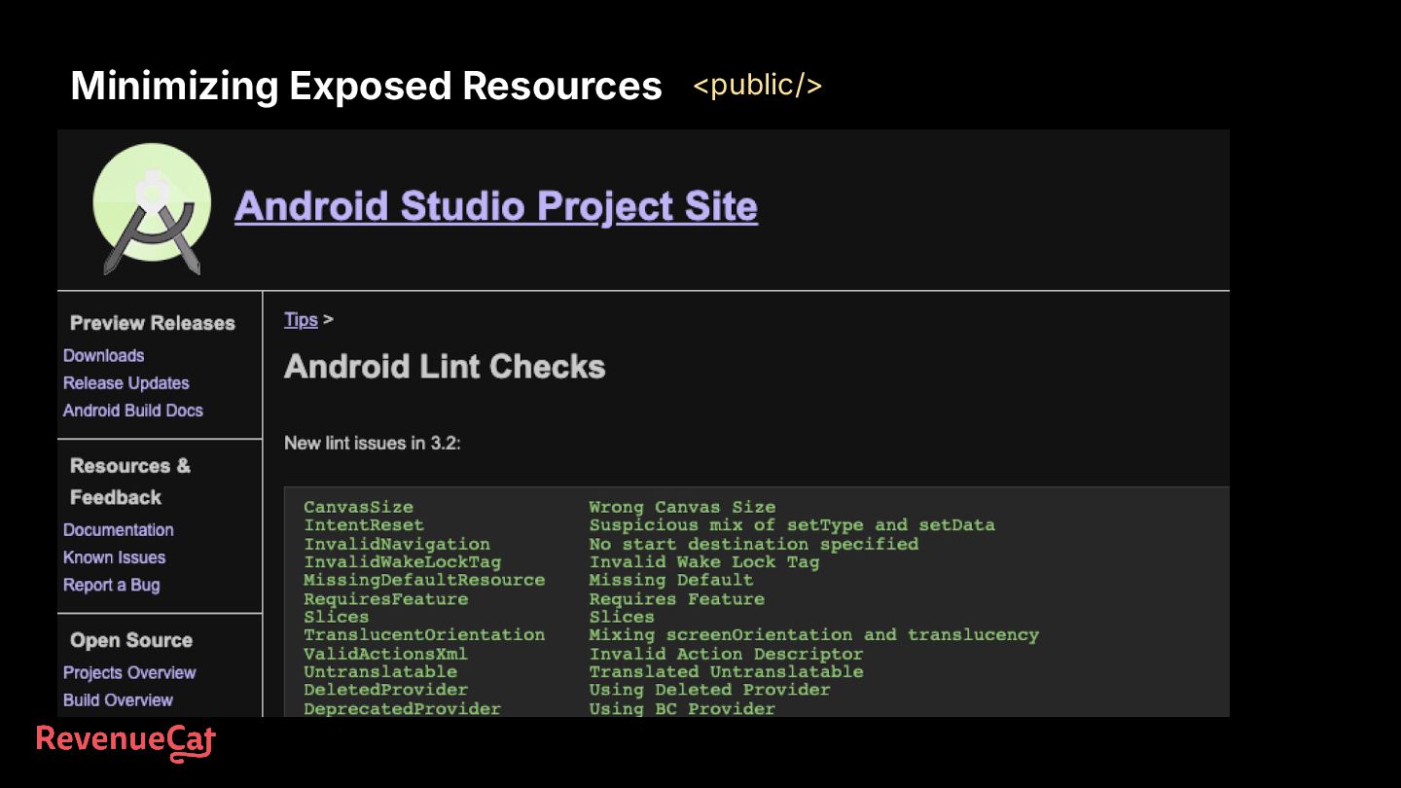Image resolution: width=1401 pixels, height=788 pixels.
Task: Select the DeprecatedProvider lint check name
Action: tap(403, 709)
